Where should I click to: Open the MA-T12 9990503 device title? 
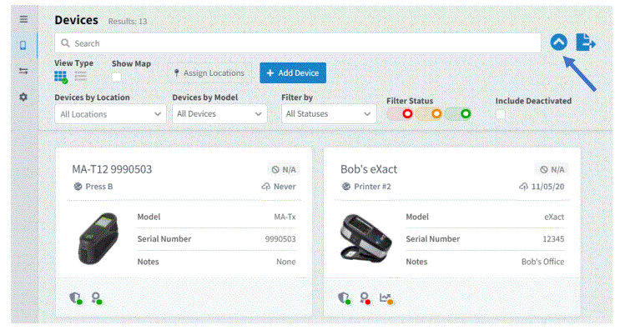click(112, 169)
